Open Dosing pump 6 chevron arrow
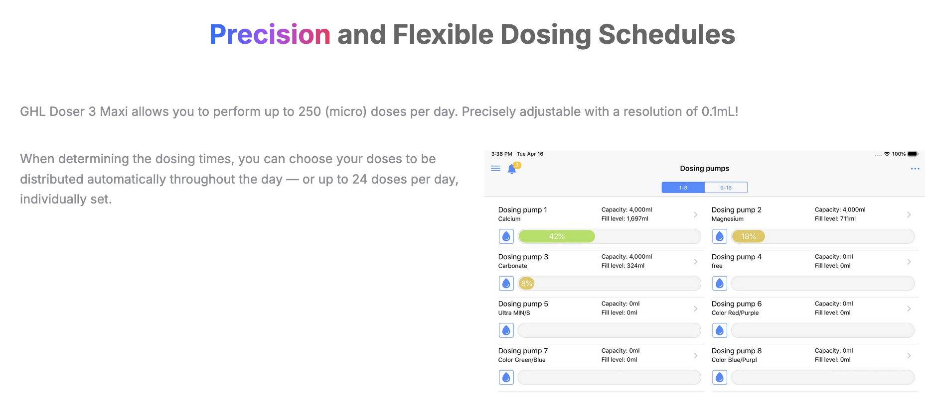The image size is (934, 401). tap(909, 308)
